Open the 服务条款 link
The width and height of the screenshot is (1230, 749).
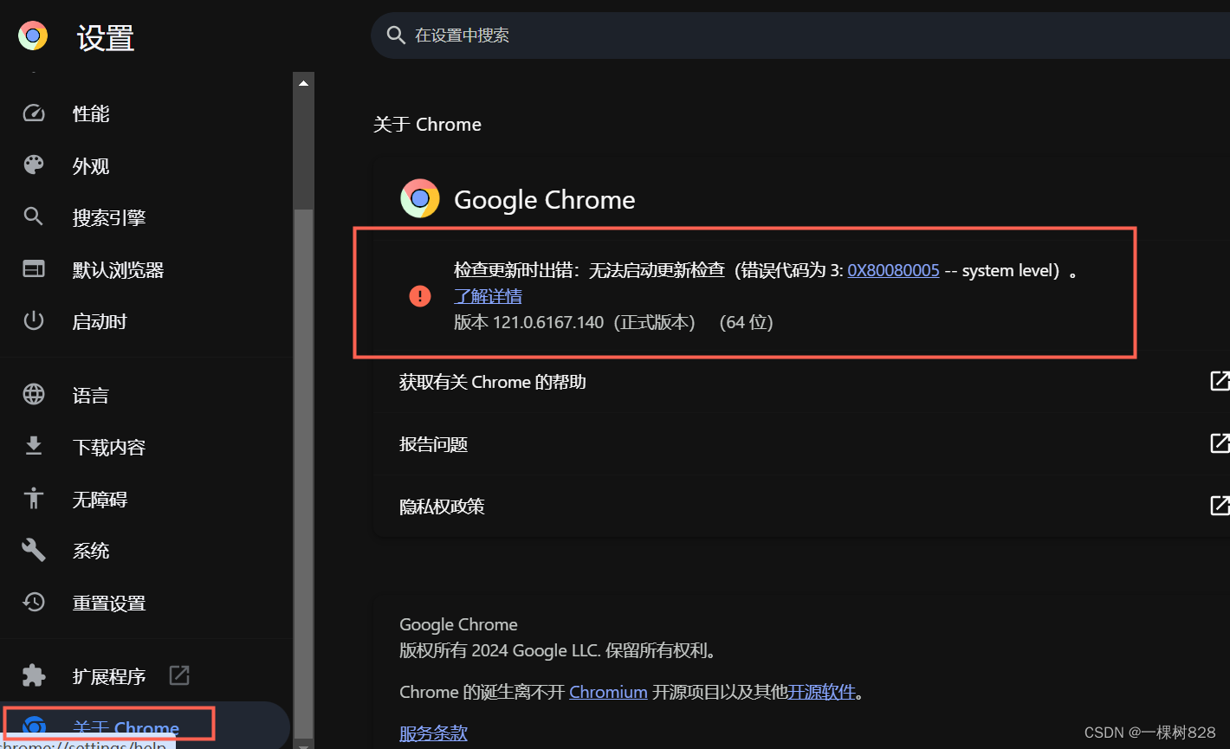pyautogui.click(x=433, y=733)
